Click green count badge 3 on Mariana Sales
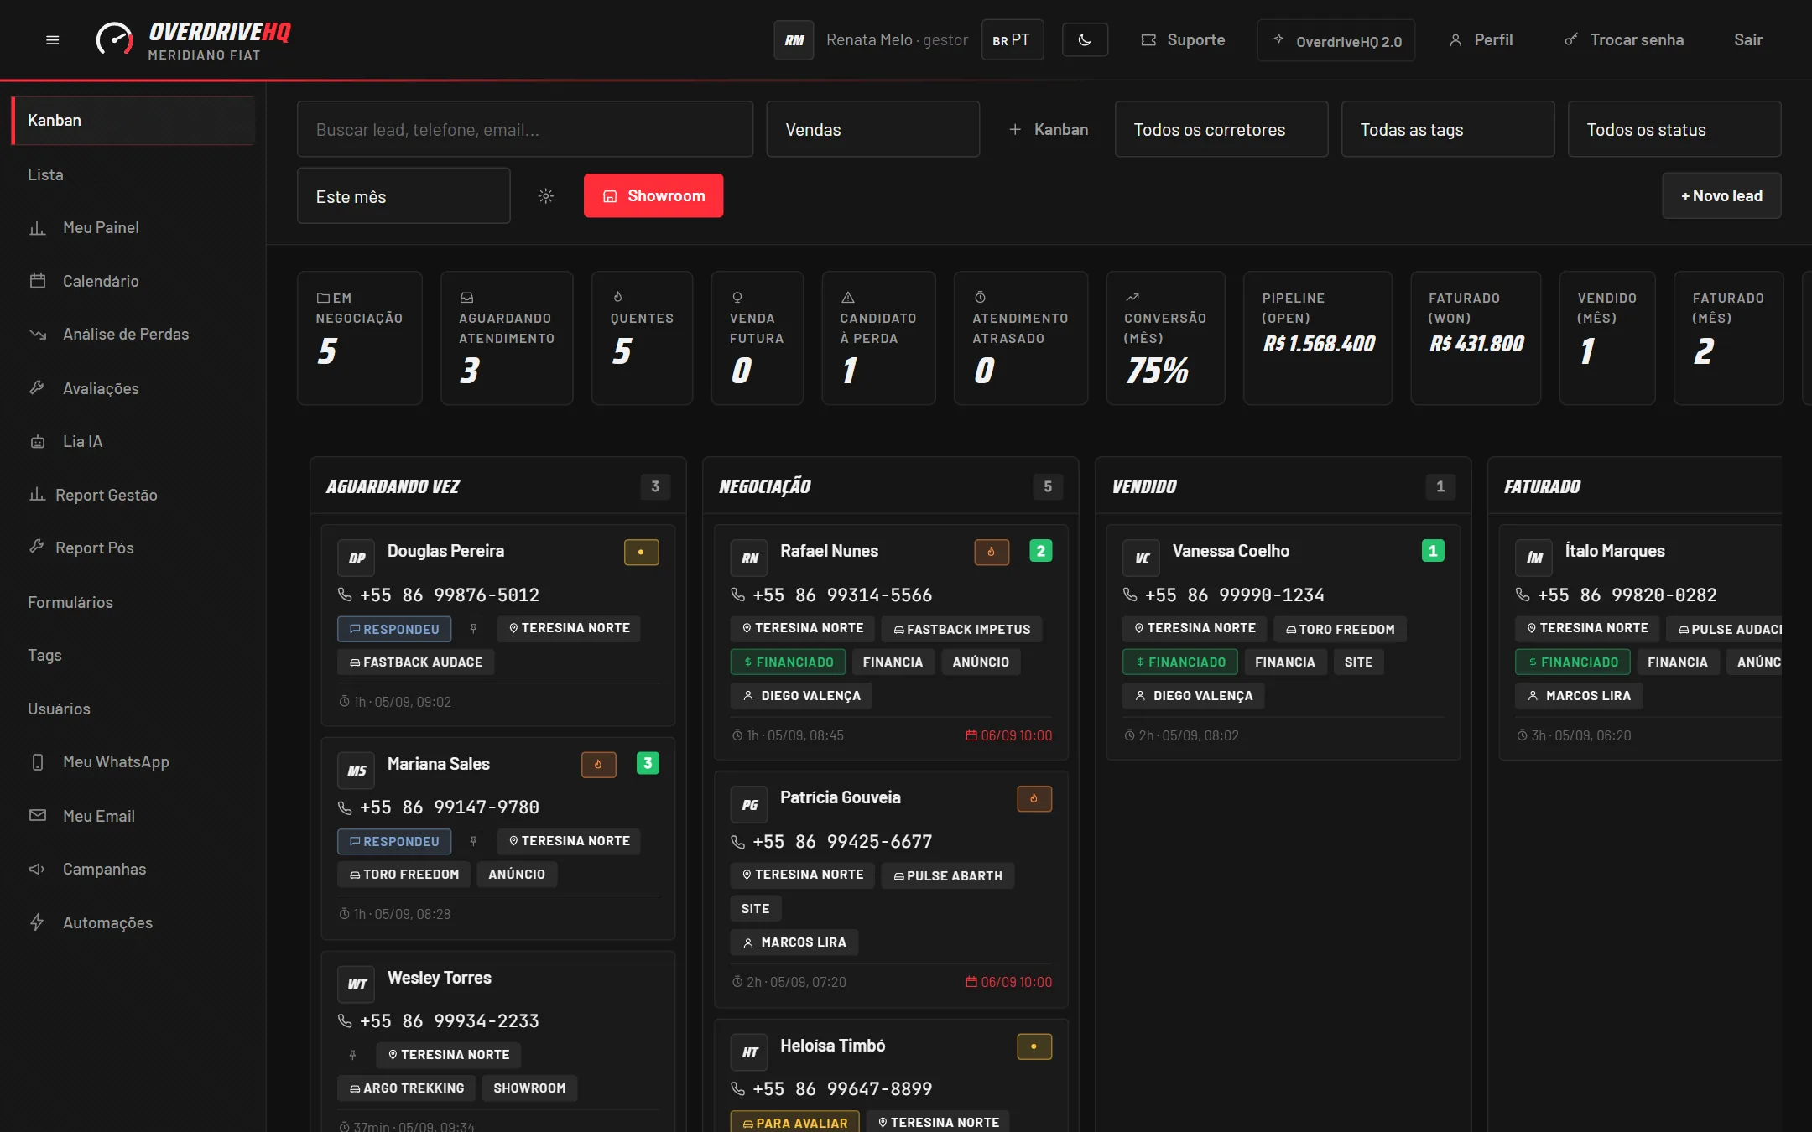Viewport: 1812px width, 1132px height. pos(648,763)
